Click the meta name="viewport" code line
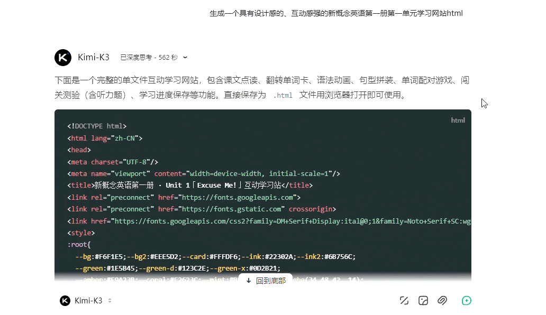Image resolution: width=546 pixels, height=315 pixels. [x=204, y=173]
